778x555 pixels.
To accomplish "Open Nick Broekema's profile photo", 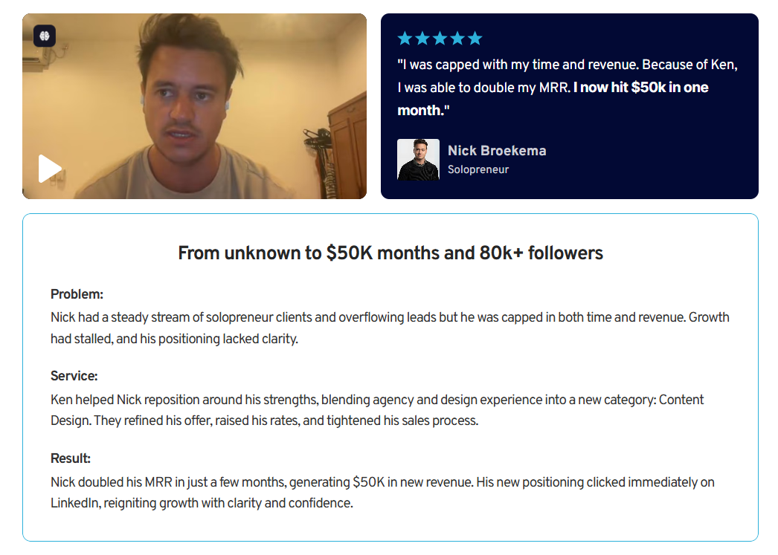I will tap(418, 159).
